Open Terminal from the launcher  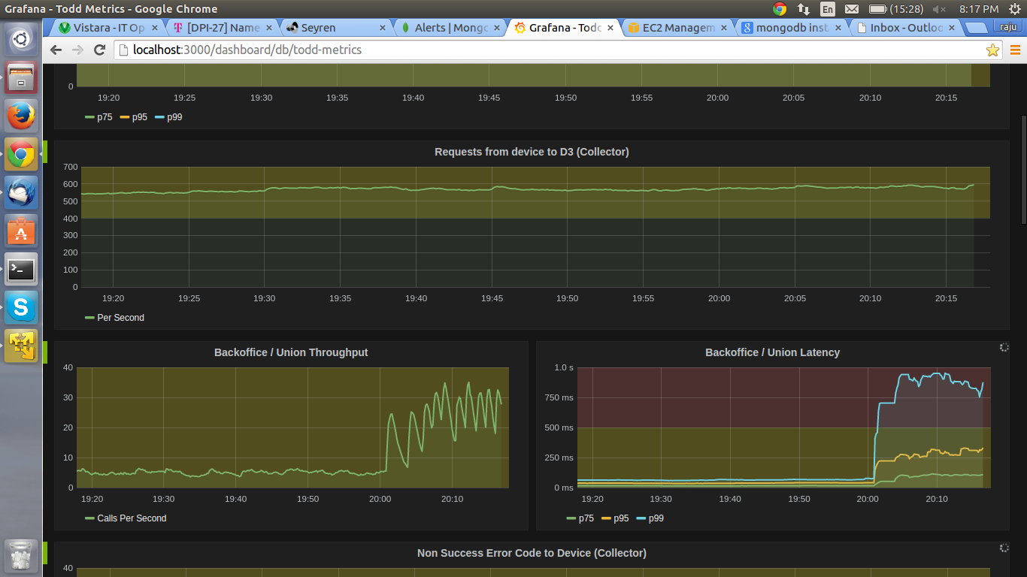(21, 269)
